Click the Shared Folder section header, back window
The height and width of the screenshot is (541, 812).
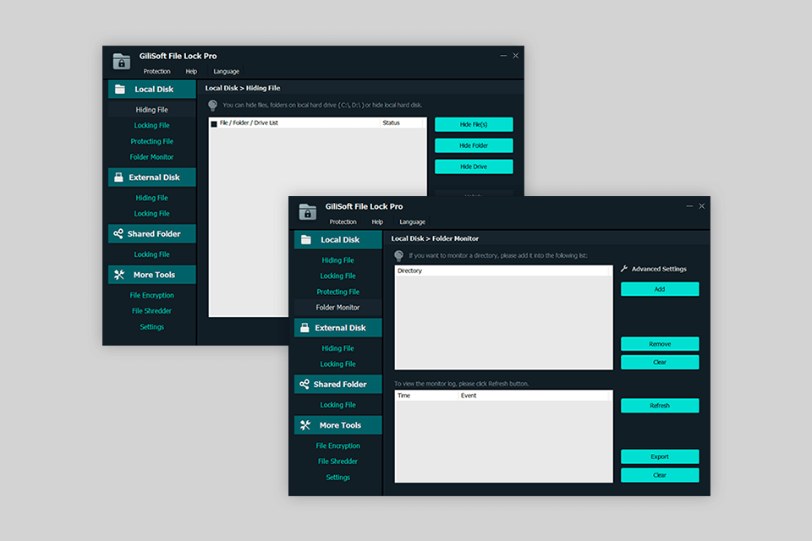pyautogui.click(x=152, y=233)
